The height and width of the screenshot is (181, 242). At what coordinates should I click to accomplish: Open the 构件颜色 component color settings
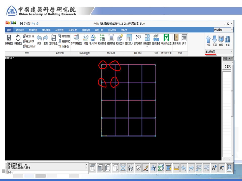tap(102, 38)
